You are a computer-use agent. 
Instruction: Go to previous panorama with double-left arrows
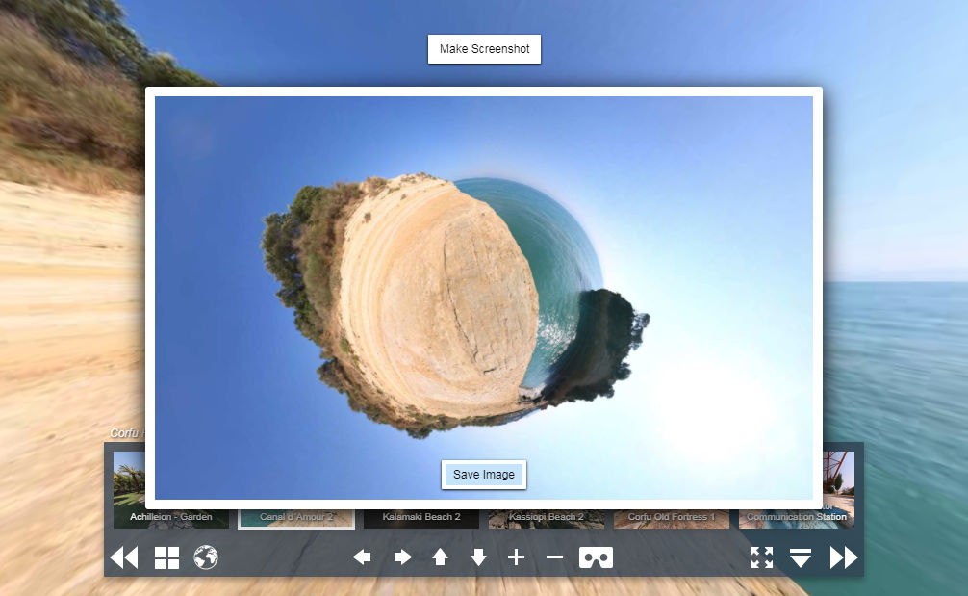point(124,557)
